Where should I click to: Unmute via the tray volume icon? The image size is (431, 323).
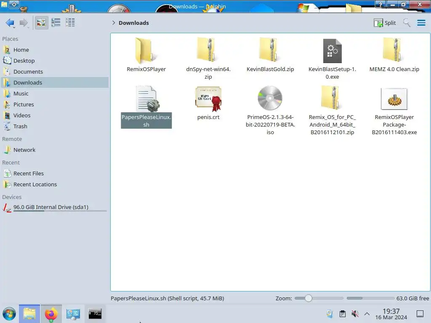click(x=355, y=314)
